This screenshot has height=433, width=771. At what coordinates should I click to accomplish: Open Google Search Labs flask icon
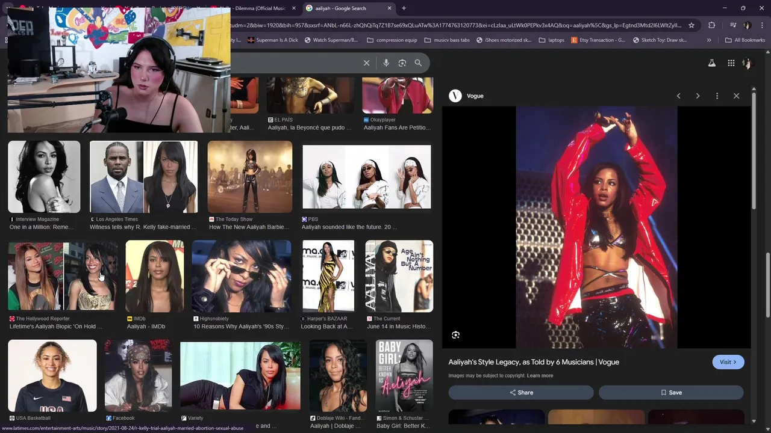(x=711, y=63)
